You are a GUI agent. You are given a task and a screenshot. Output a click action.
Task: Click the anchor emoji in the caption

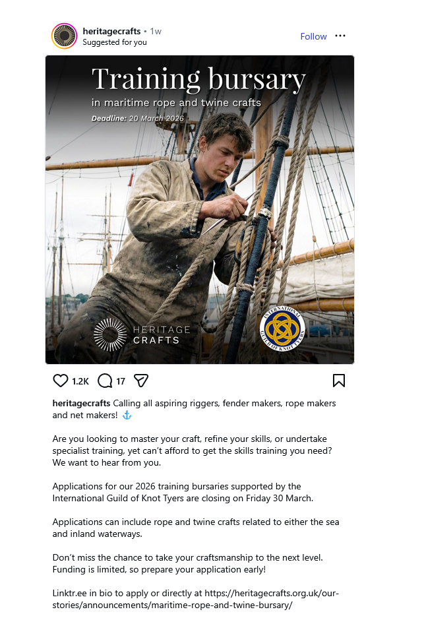(127, 416)
